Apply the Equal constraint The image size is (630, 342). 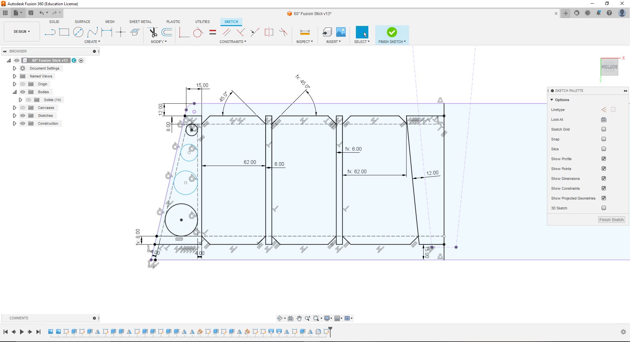coord(213,32)
